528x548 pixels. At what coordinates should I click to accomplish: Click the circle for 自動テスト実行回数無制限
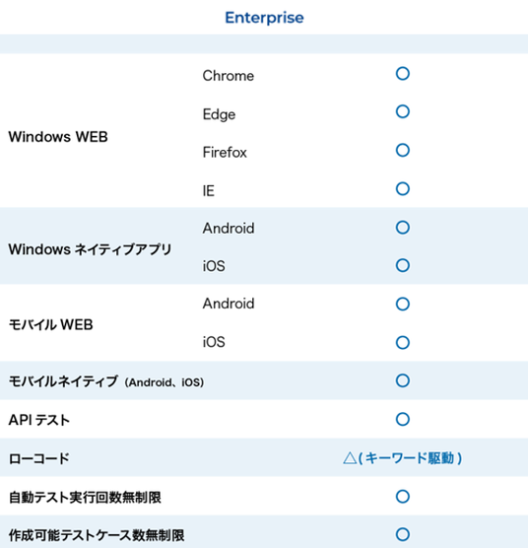click(403, 497)
